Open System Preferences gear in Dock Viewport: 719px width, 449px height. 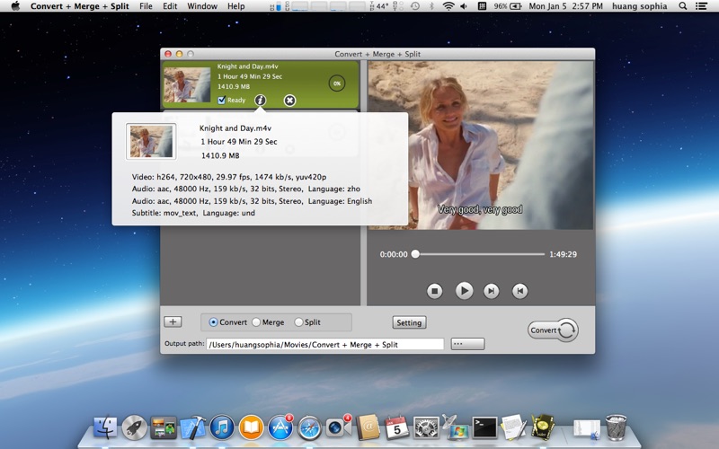click(x=426, y=428)
